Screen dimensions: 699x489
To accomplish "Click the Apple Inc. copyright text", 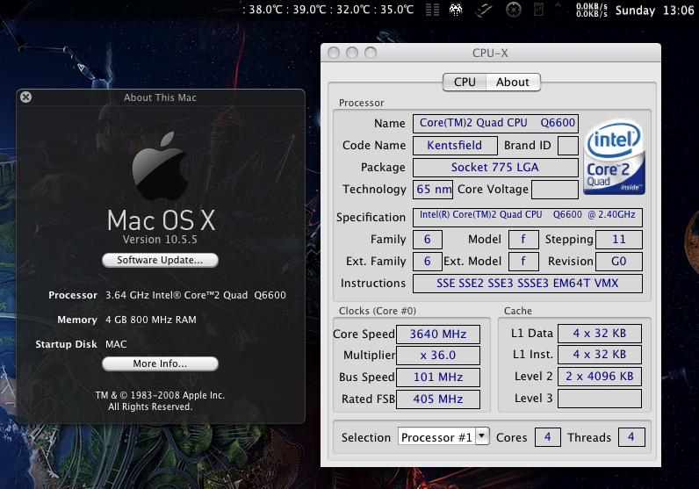I will [160, 400].
